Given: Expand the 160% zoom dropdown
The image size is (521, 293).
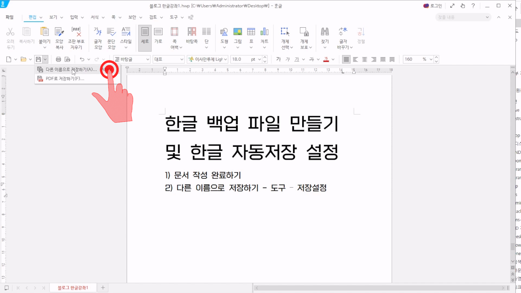Looking at the screenshot, I should (431, 59).
